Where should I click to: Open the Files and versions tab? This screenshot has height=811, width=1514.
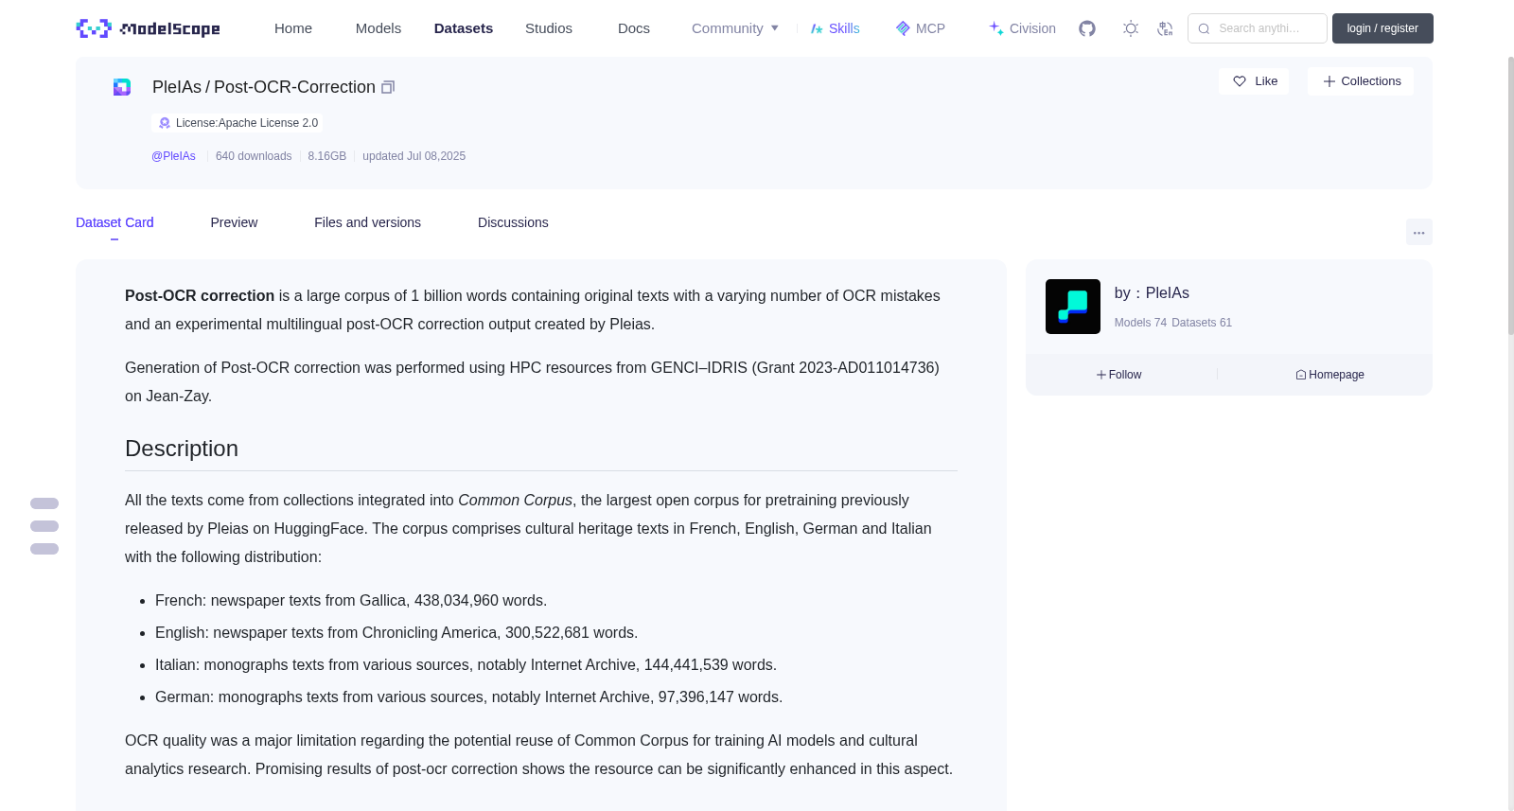[x=367, y=222]
